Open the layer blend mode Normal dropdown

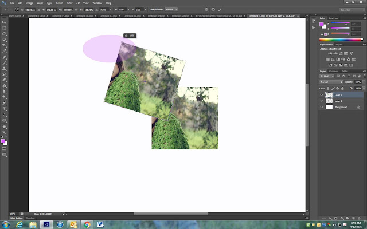(331, 82)
